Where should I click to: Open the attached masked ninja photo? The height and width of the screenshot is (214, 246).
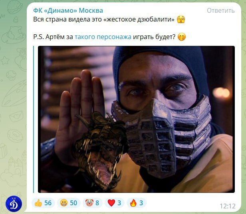pyautogui.click(x=136, y=119)
